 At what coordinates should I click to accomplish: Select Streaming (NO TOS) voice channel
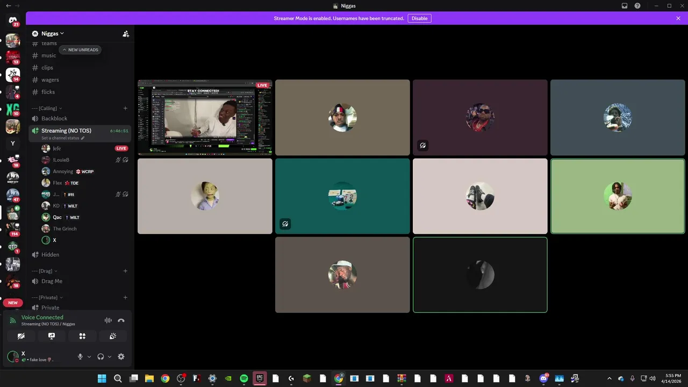click(x=80, y=133)
